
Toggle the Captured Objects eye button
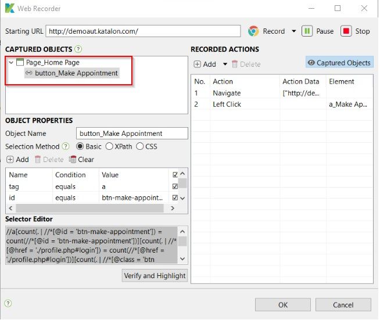point(339,63)
